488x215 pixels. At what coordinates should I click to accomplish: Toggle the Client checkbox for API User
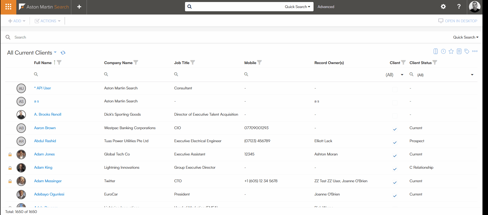(395, 90)
